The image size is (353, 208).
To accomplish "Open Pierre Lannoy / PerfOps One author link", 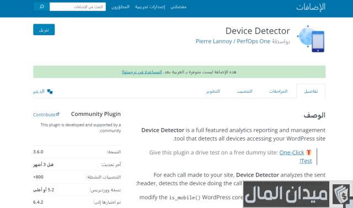I will point(233,41).
